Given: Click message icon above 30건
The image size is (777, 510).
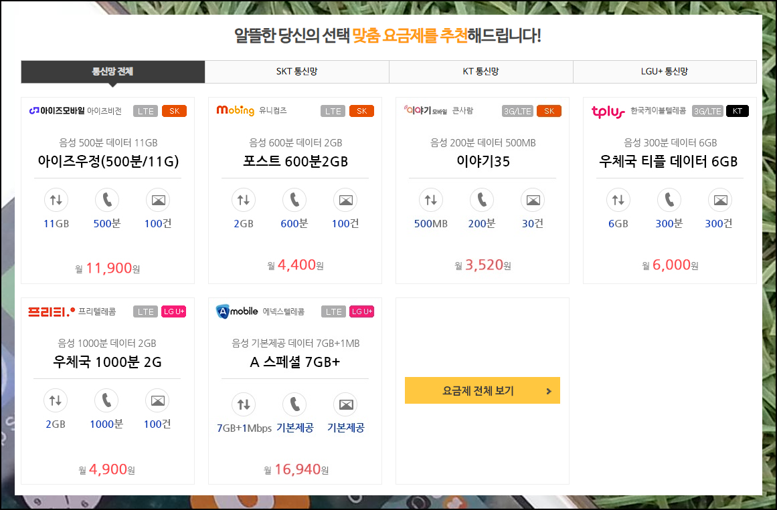Looking at the screenshot, I should 533,200.
